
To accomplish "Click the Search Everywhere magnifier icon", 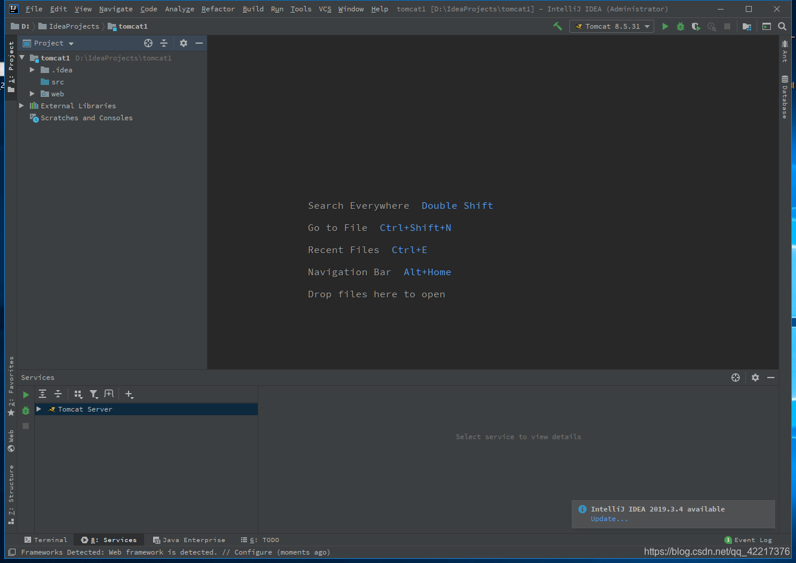I will [x=782, y=26].
